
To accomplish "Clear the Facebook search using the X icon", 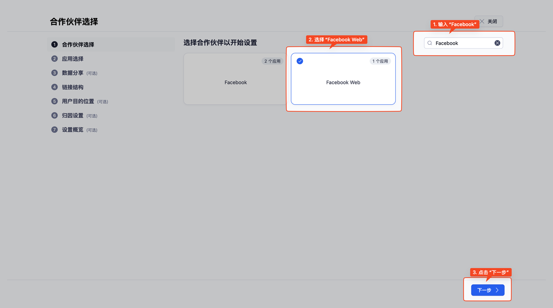I will [x=497, y=43].
